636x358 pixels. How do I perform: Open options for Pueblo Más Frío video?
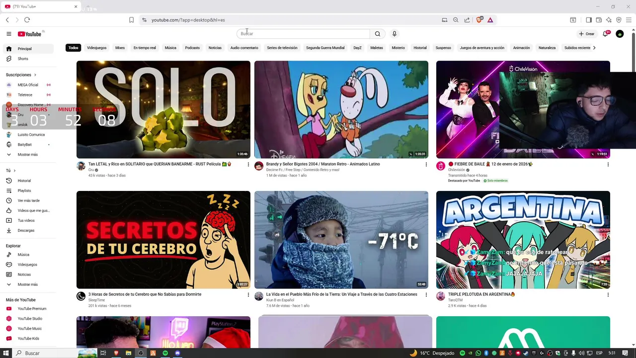tap(426, 294)
